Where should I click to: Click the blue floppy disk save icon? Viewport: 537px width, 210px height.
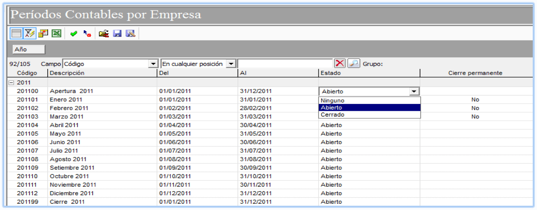[117, 34]
